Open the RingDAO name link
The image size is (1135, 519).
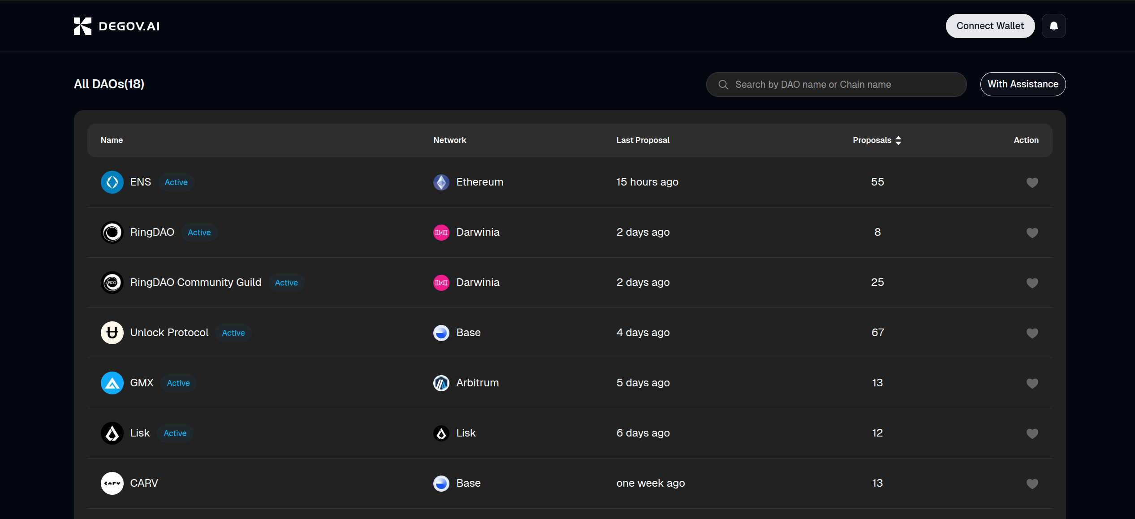[152, 232]
